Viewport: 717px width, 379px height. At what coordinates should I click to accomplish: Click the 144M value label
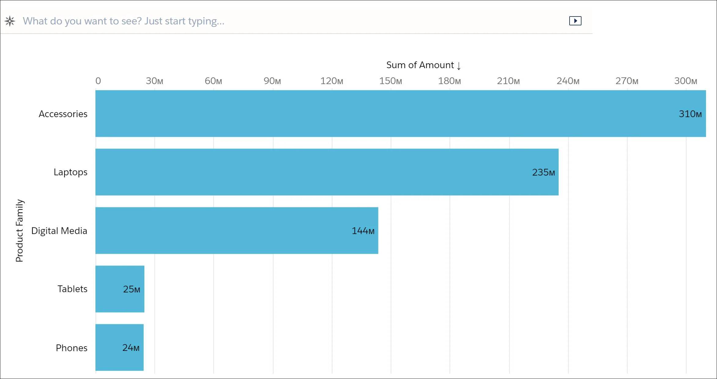[x=363, y=231]
